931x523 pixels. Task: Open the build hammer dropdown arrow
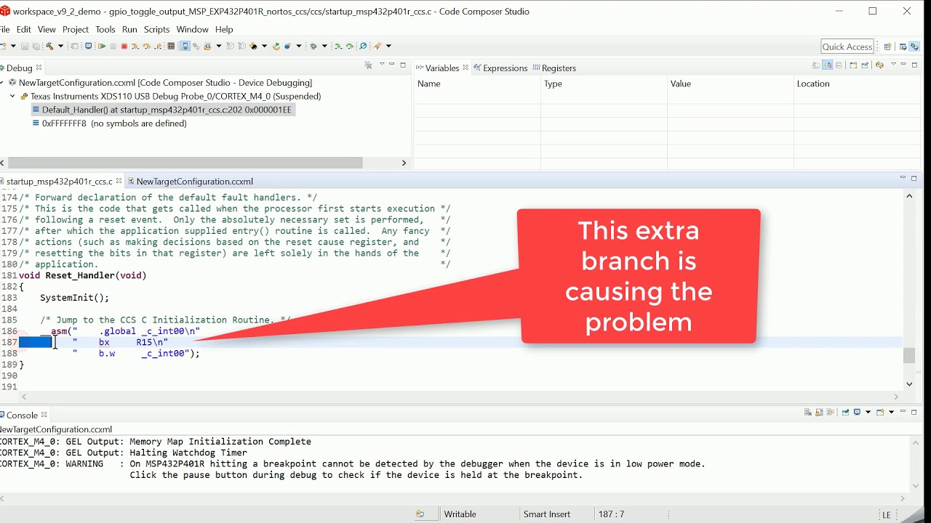(x=60, y=46)
